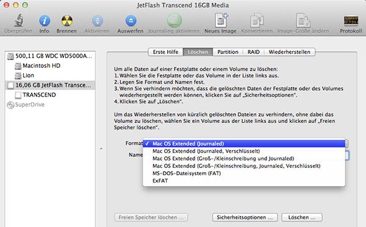
Task: Go to the Wiederherstellen tab
Action: pos(289,52)
